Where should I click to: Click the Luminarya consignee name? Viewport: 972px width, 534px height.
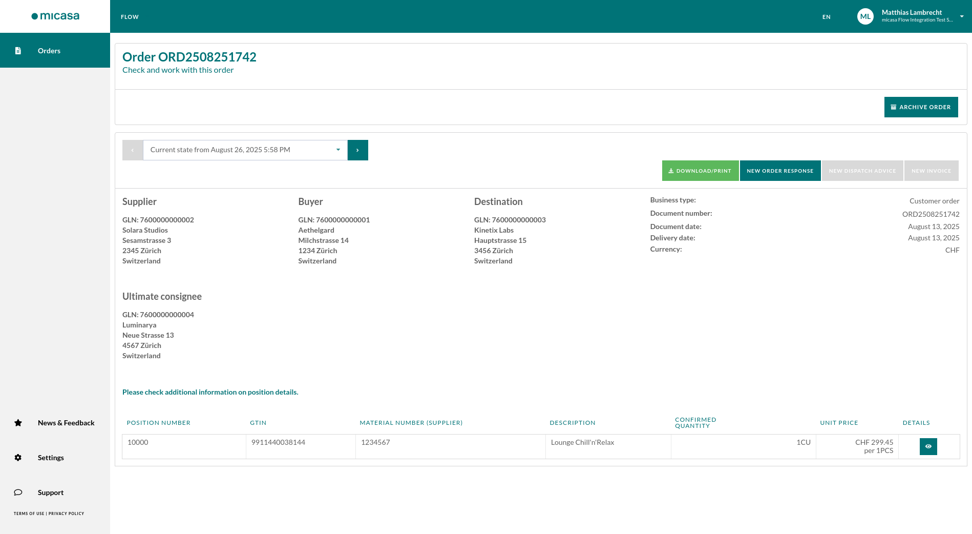[x=139, y=325]
